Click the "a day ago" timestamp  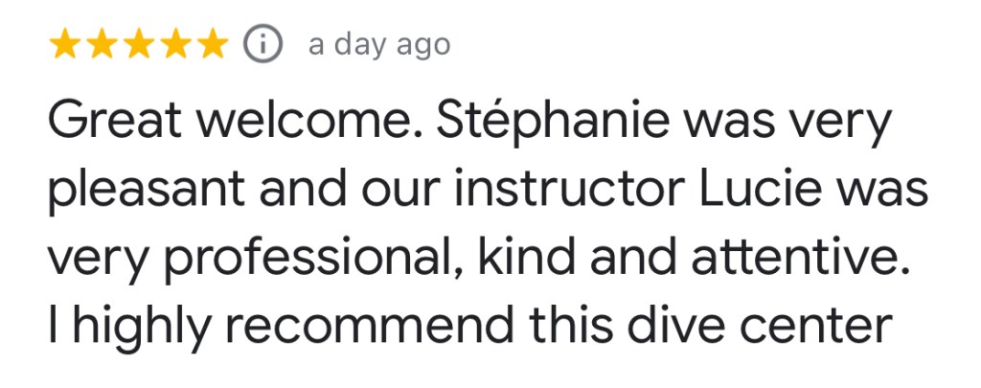click(x=378, y=45)
